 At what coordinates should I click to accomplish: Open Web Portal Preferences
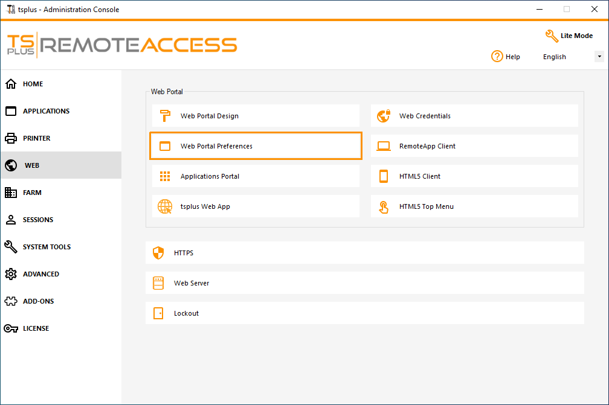coord(256,145)
